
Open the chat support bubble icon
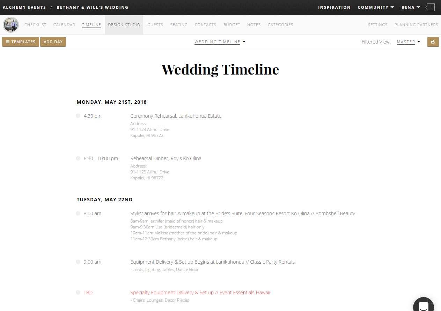click(x=424, y=306)
